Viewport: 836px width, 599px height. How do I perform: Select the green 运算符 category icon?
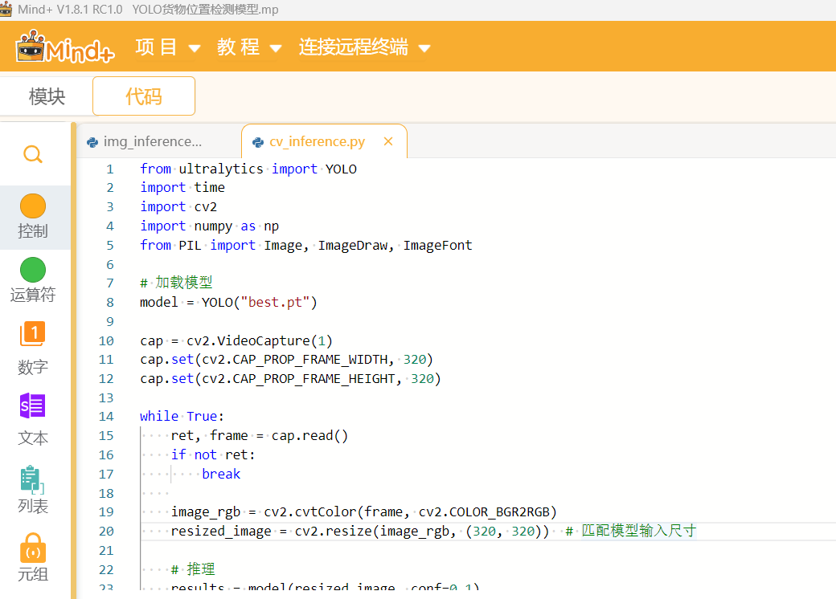click(33, 270)
